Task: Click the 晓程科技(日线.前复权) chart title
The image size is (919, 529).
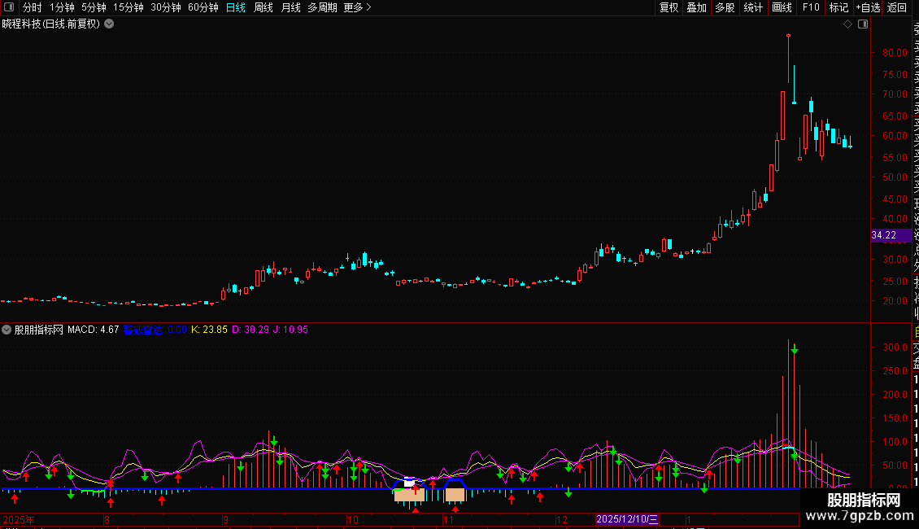Action: [x=51, y=24]
